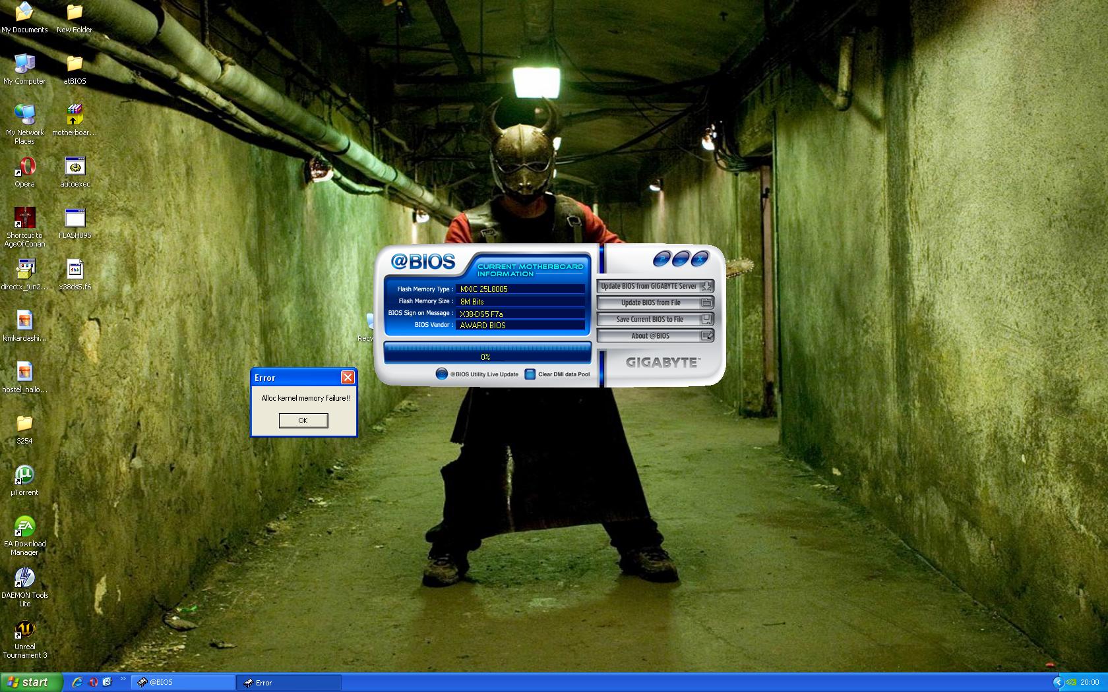Click the 20:00 taskbar clock
This screenshot has height=692, width=1108.
click(1090, 682)
